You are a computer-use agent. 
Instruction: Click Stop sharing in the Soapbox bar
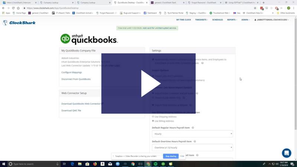pos(171,156)
